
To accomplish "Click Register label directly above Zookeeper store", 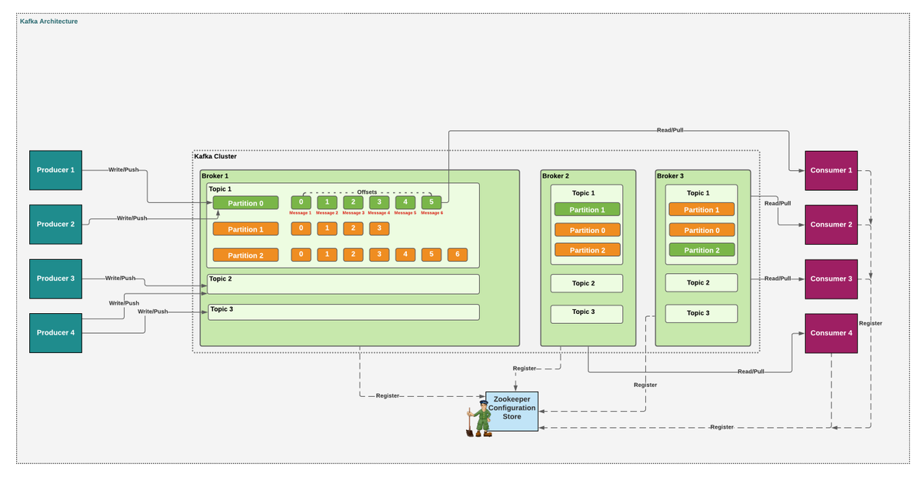I will tap(525, 369).
